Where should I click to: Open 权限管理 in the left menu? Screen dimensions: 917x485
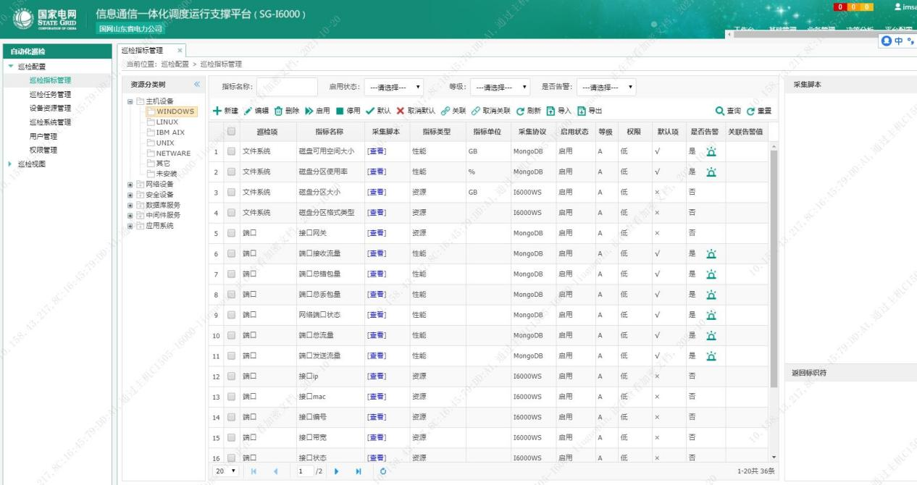43,150
